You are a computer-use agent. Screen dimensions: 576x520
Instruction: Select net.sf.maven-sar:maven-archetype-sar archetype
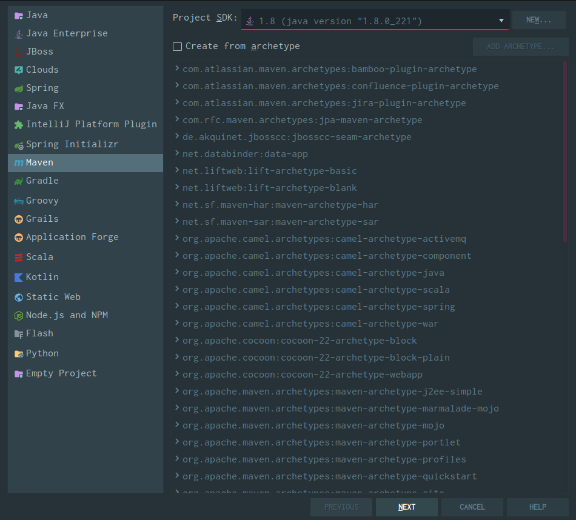[x=280, y=222]
